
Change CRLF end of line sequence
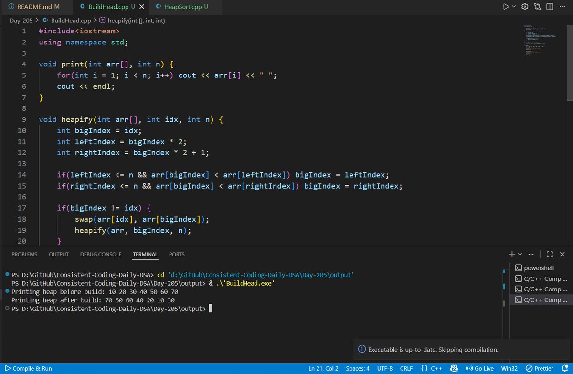point(406,369)
